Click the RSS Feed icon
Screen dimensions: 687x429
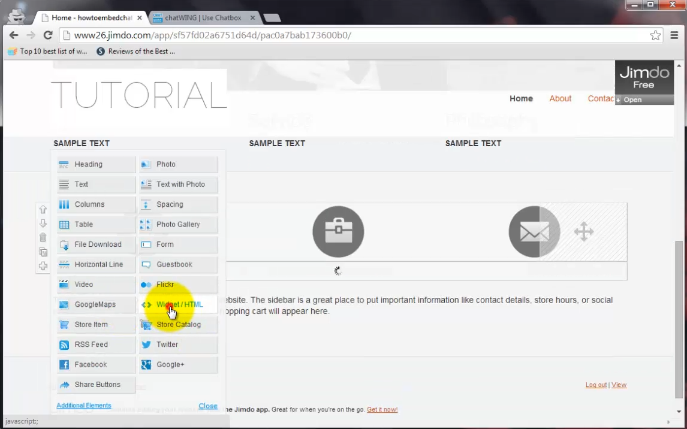point(64,345)
